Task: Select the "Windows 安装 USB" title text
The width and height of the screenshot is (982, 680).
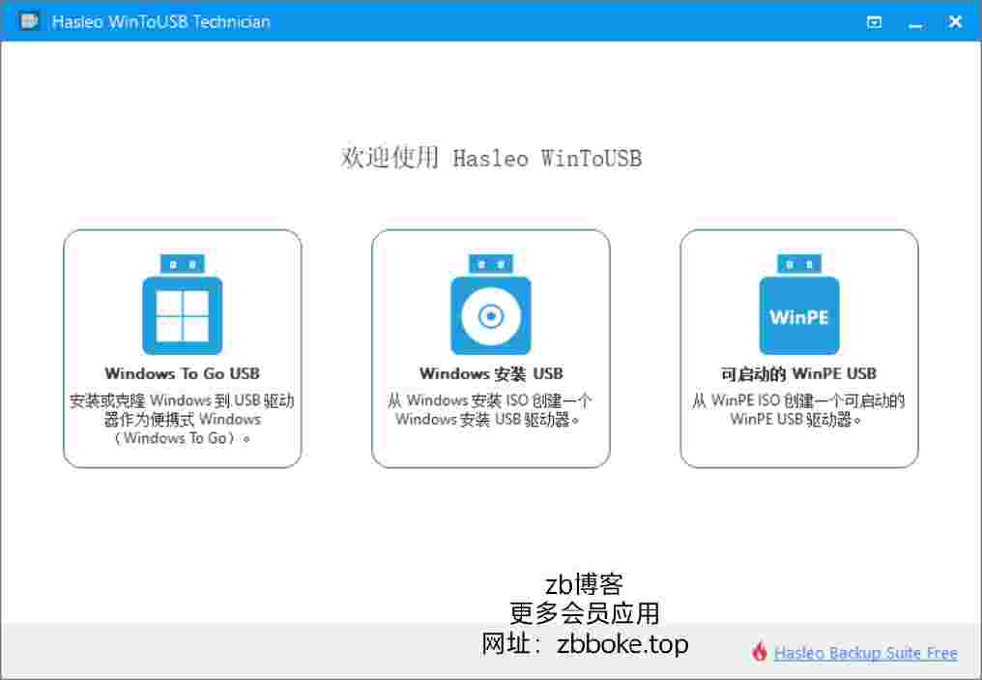Action: coord(491,373)
